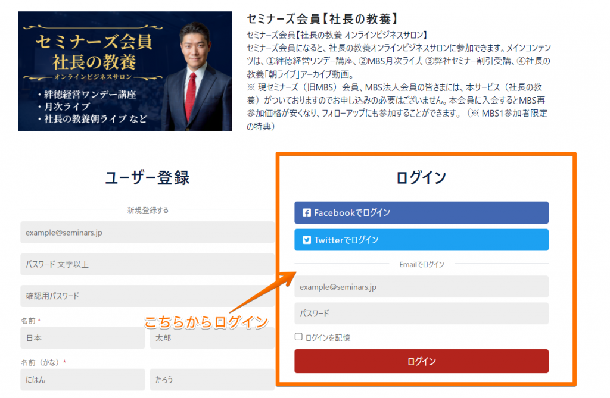
Task: Enable the ログインを記憶 checkbox
Action: click(x=298, y=337)
